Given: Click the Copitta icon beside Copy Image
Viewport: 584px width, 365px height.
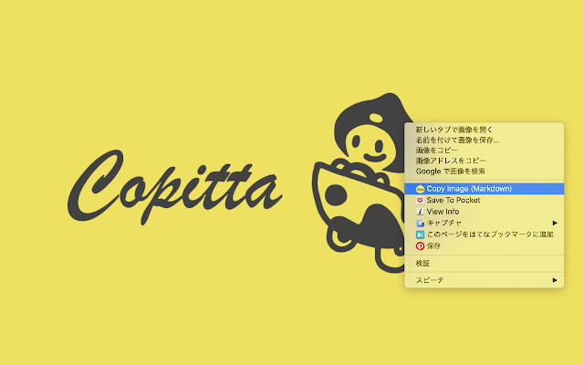Looking at the screenshot, I should click(420, 189).
